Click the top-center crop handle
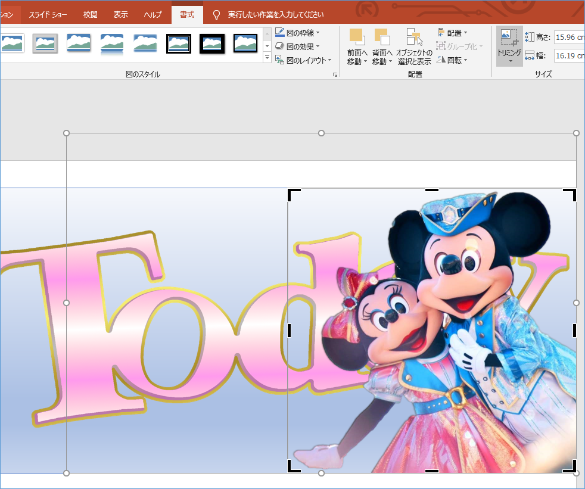 pos(432,190)
